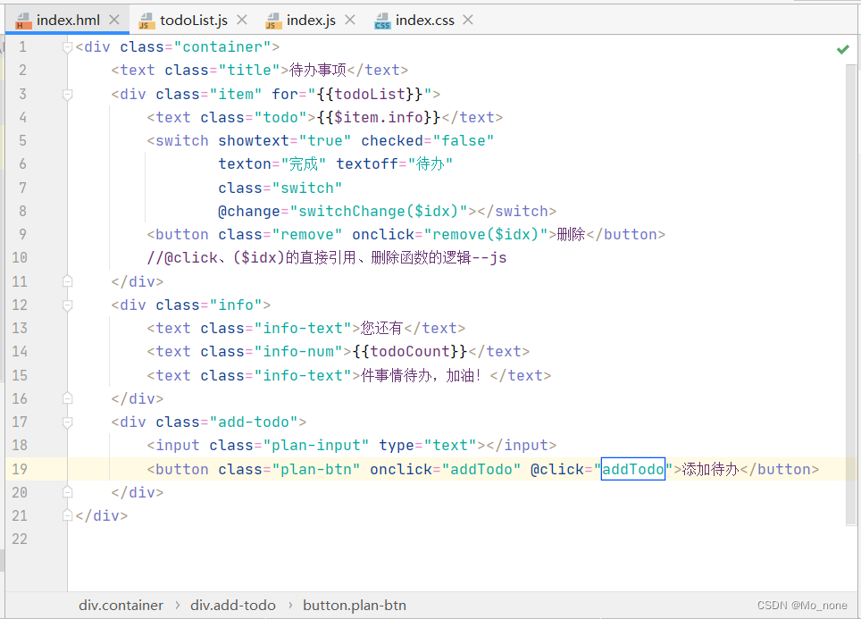
Task: Open the index.js tab
Action: coord(311,21)
